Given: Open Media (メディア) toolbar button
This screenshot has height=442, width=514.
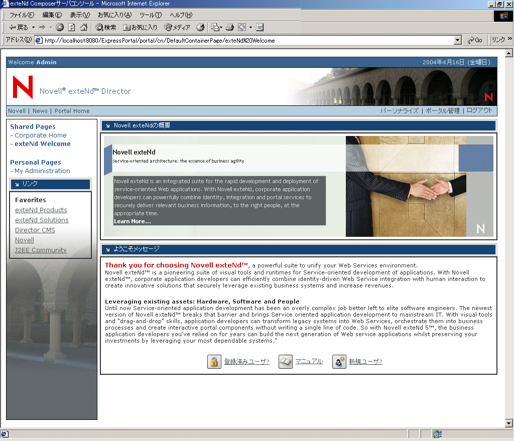Looking at the screenshot, I should 177,28.
